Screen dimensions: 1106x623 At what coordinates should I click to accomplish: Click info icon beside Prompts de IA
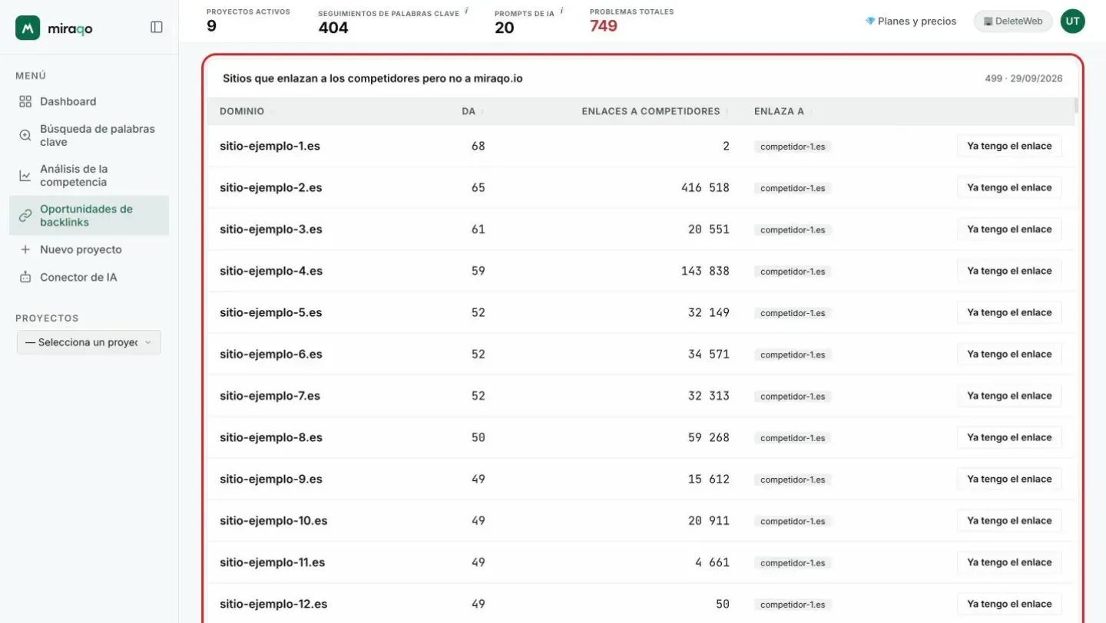pyautogui.click(x=561, y=11)
